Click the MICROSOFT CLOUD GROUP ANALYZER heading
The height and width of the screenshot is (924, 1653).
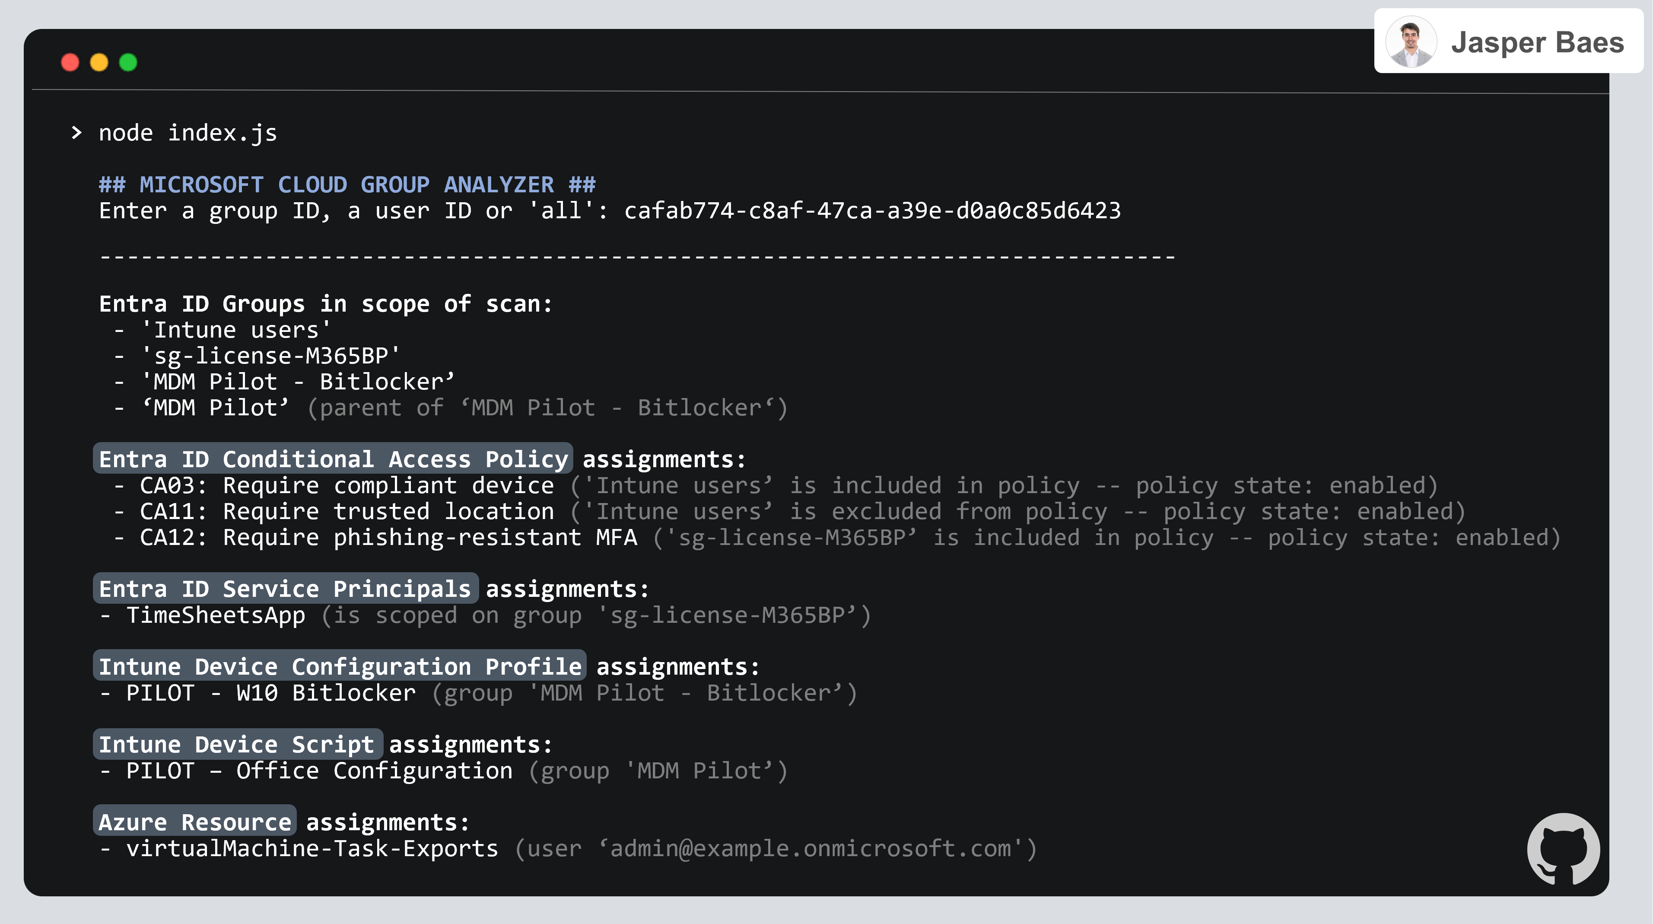coord(347,185)
